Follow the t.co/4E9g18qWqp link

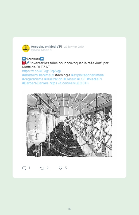coord(41,71)
